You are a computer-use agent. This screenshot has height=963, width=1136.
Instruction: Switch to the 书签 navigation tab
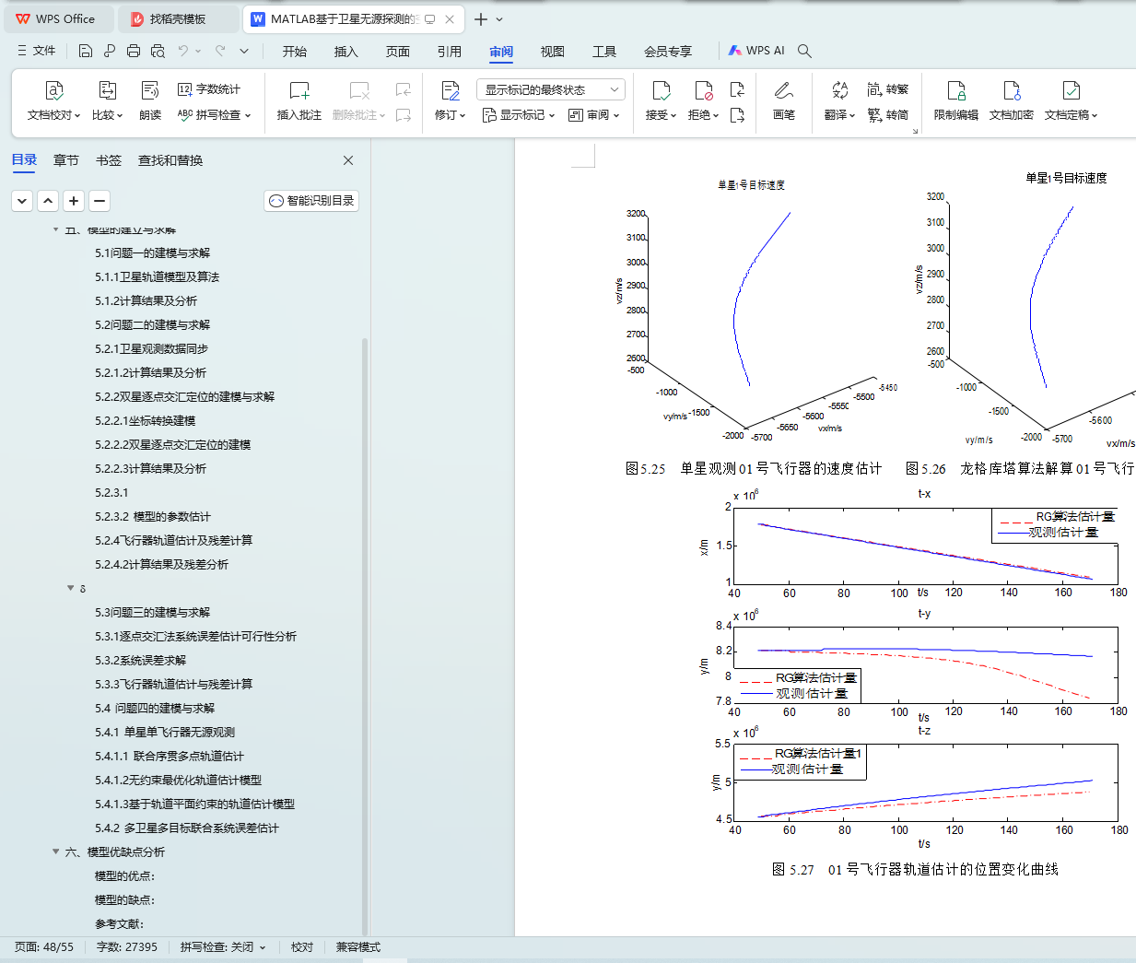109,160
